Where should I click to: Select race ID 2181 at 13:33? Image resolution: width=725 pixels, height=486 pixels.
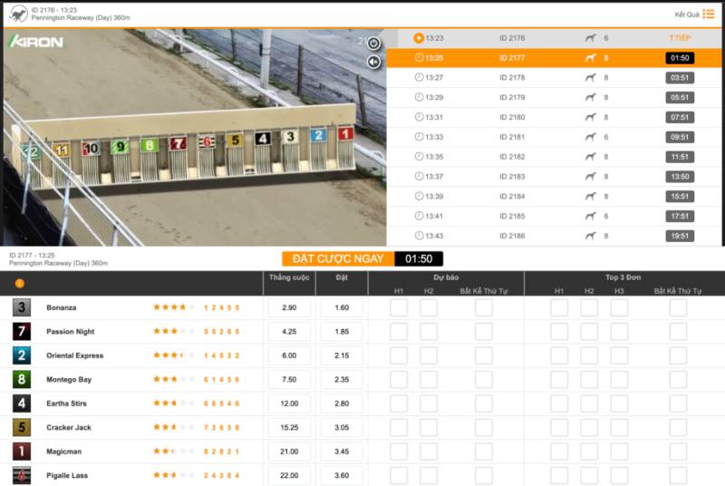coord(512,137)
